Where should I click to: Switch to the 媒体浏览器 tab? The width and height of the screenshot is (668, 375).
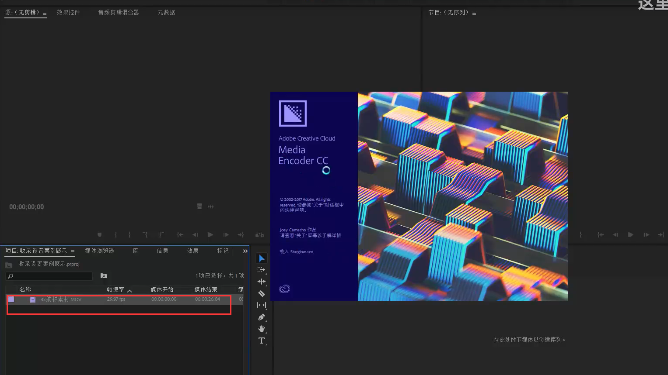(100, 251)
